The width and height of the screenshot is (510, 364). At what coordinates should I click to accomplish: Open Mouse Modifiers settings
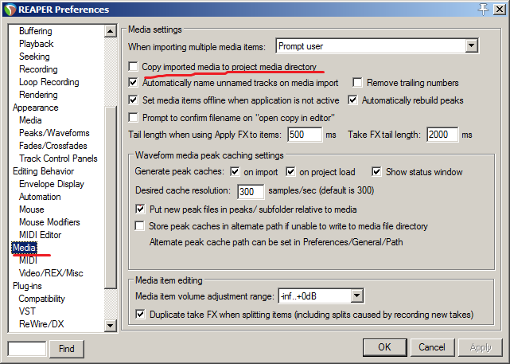pos(49,221)
